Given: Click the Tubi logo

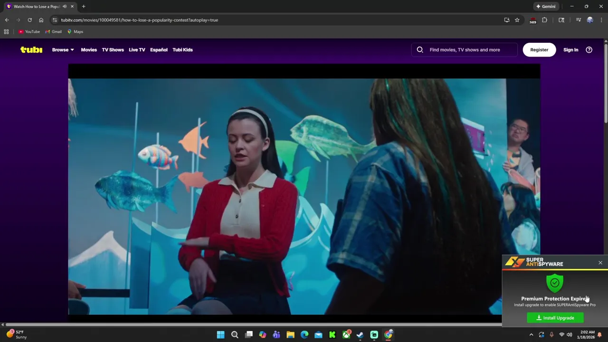Looking at the screenshot, I should (31, 49).
